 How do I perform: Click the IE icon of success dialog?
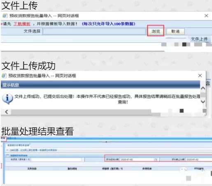pos(4,75)
